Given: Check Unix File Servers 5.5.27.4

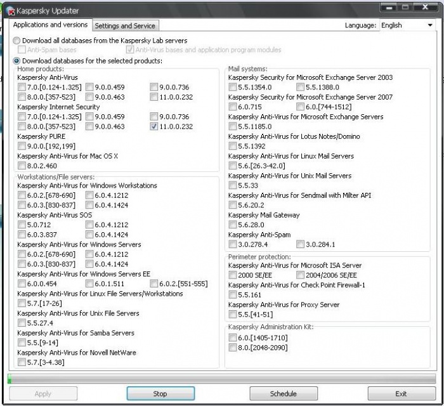Looking at the screenshot, I should click(22, 323).
